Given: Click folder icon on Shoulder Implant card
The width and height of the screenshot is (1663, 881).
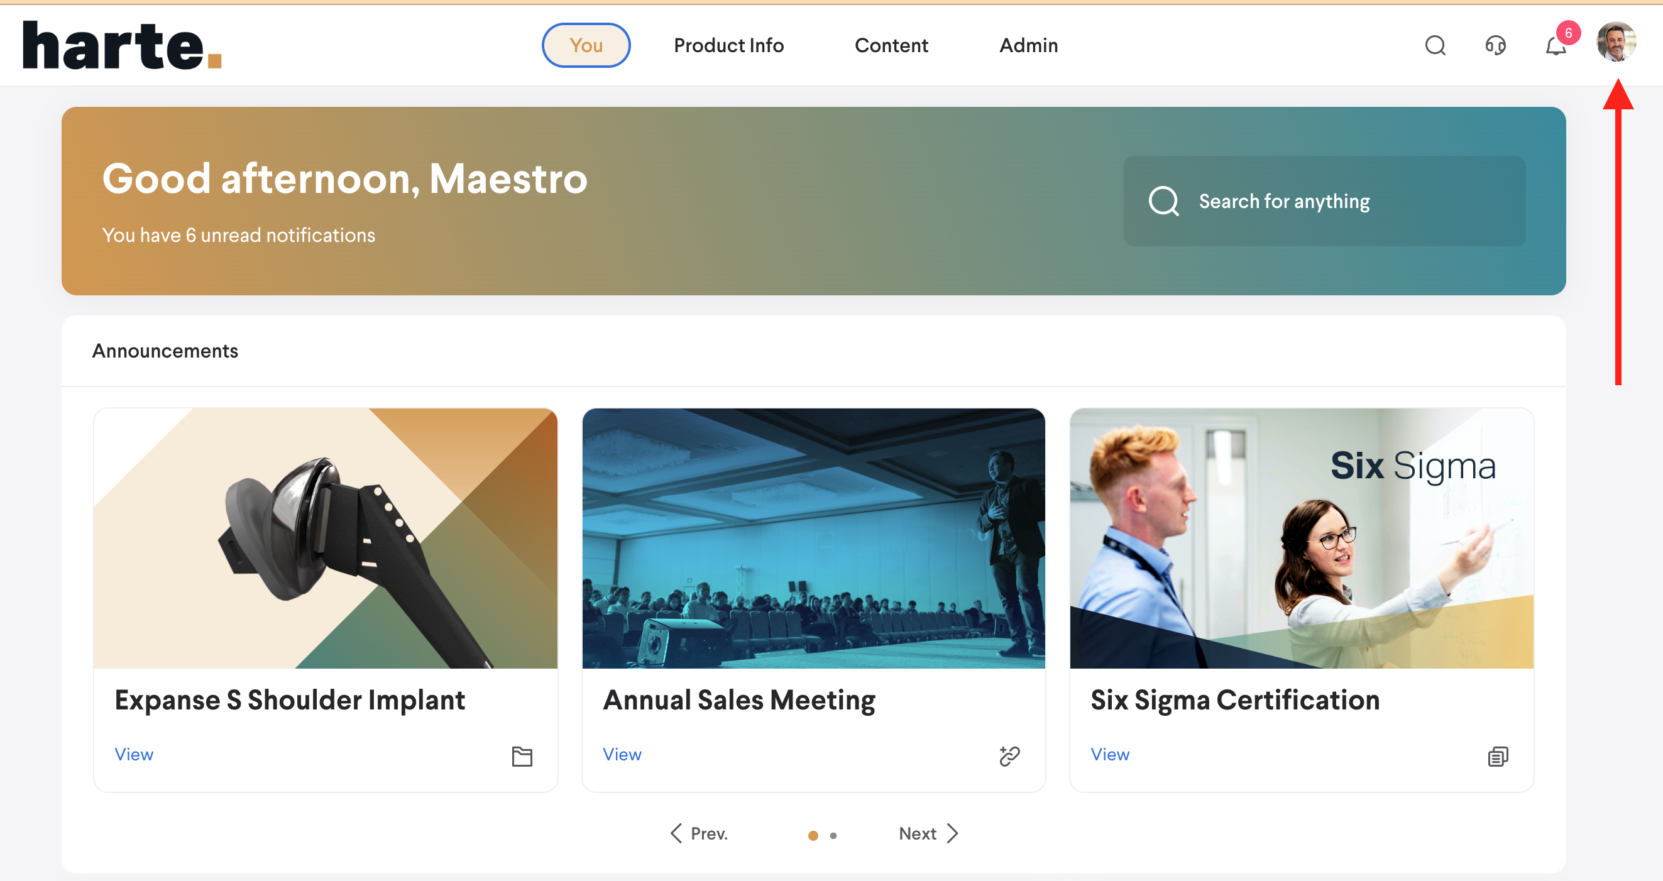Looking at the screenshot, I should (x=522, y=756).
